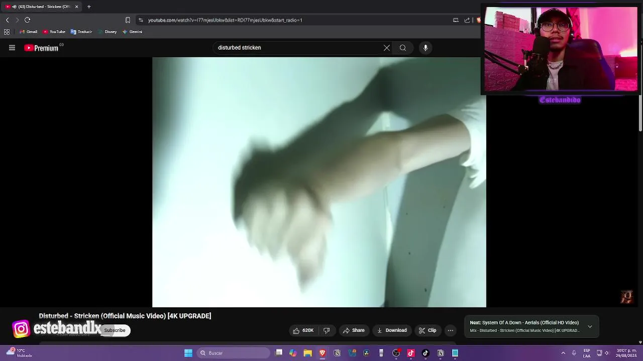This screenshot has width=643, height=361.
Task: Switch to Brave browser in taskbar
Action: click(323, 353)
